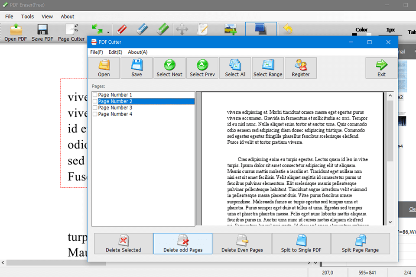
Task: Open the Tools menu in PDF Eraser
Action: click(27, 16)
